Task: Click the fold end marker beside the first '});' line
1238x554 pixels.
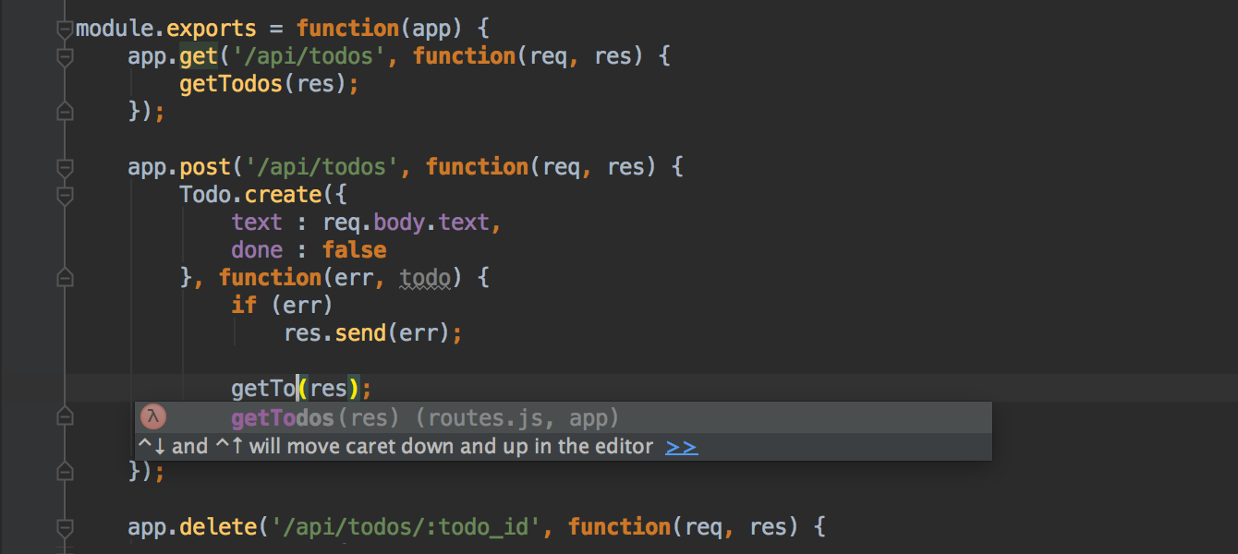Action: pyautogui.click(x=65, y=112)
